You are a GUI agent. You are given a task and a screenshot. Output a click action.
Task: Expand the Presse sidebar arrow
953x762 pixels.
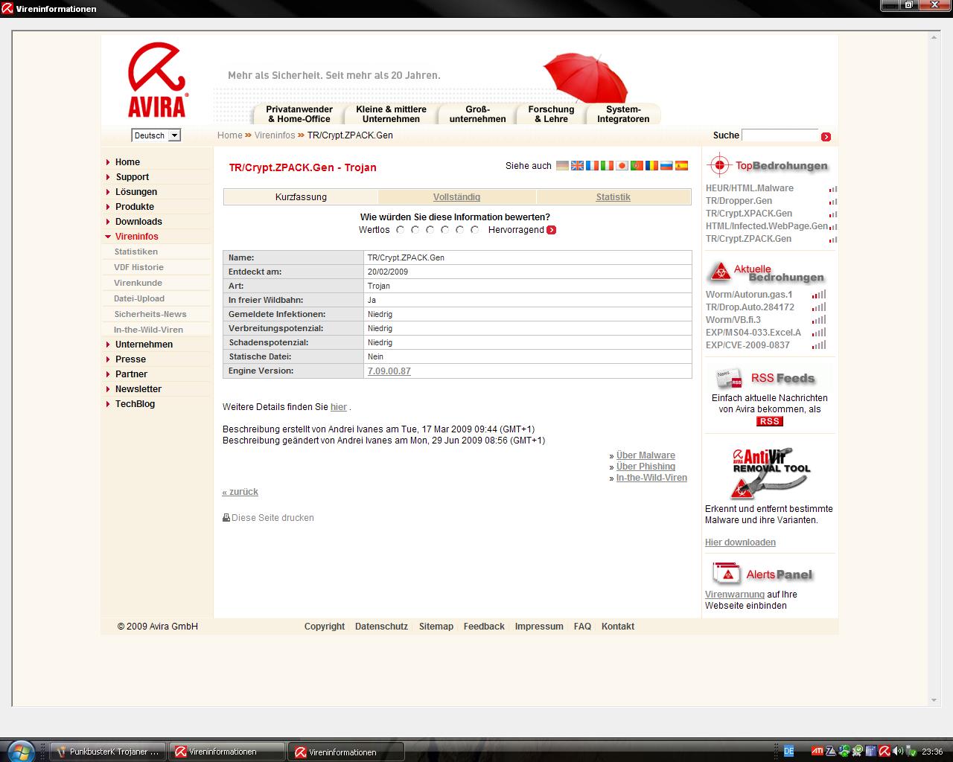[109, 359]
